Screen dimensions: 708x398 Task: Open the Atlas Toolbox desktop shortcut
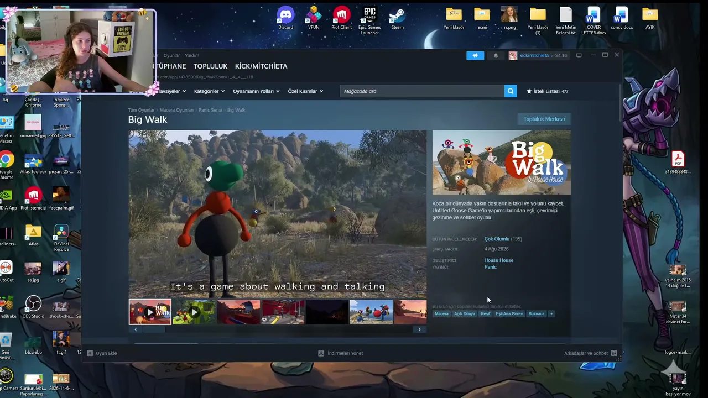click(33, 164)
